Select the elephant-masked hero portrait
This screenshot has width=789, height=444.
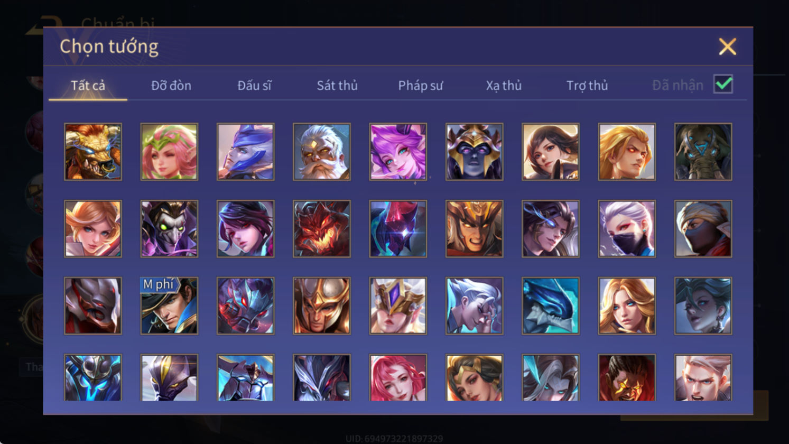703,152
